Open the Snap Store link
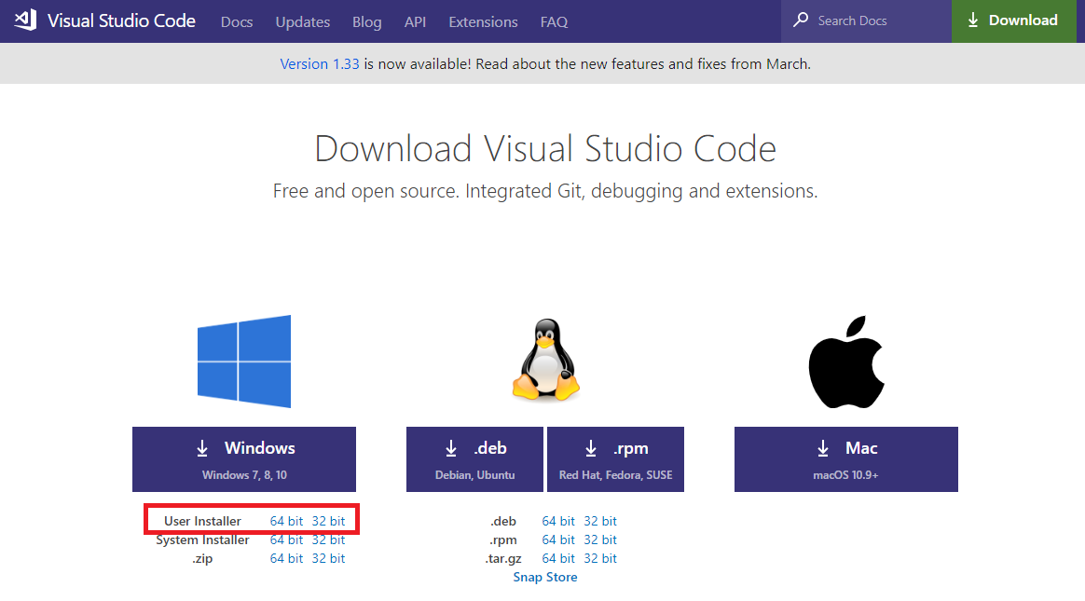This screenshot has height=601, width=1085. coord(545,577)
